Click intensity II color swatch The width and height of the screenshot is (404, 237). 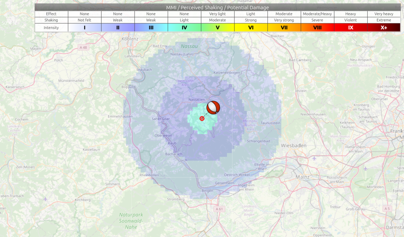click(x=118, y=27)
